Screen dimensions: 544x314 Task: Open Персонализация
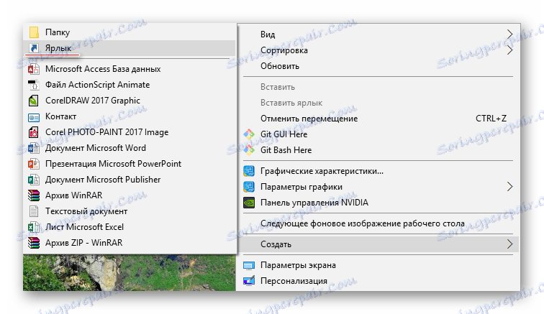pyautogui.click(x=378, y=281)
